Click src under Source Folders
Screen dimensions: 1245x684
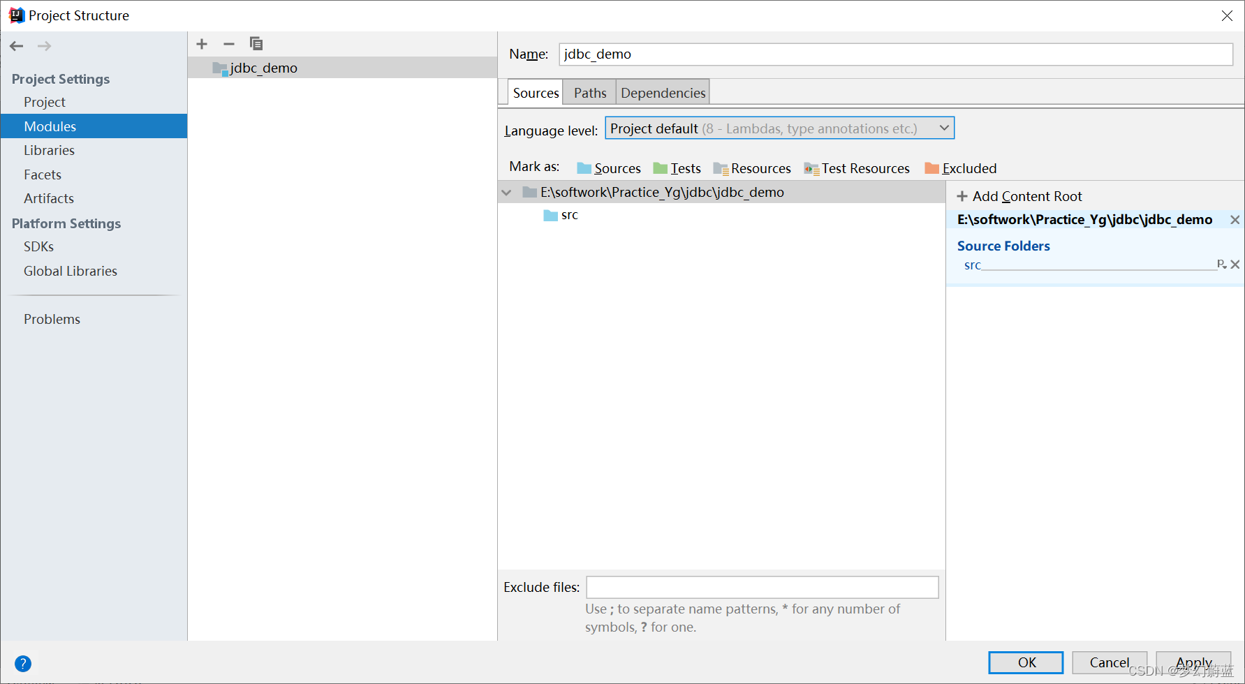[x=973, y=265]
